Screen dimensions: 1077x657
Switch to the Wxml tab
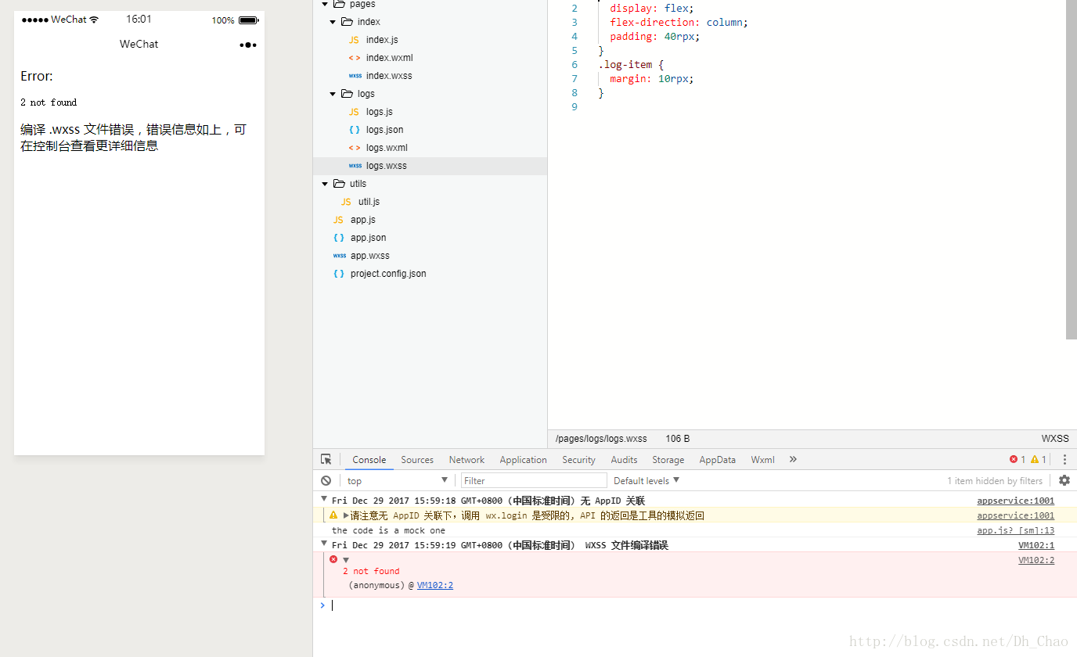coord(762,460)
